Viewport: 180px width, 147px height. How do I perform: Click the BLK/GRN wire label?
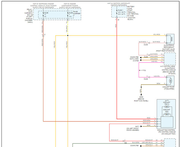pyautogui.click(x=136, y=143)
